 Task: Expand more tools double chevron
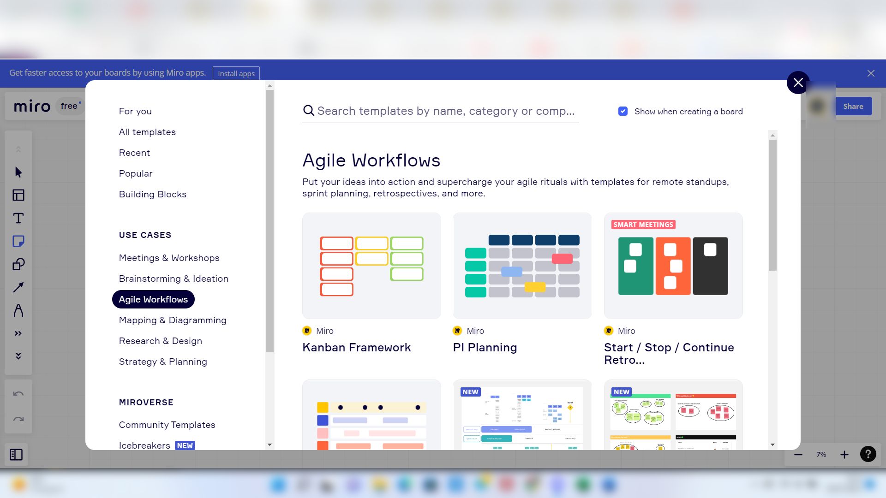[x=18, y=333]
